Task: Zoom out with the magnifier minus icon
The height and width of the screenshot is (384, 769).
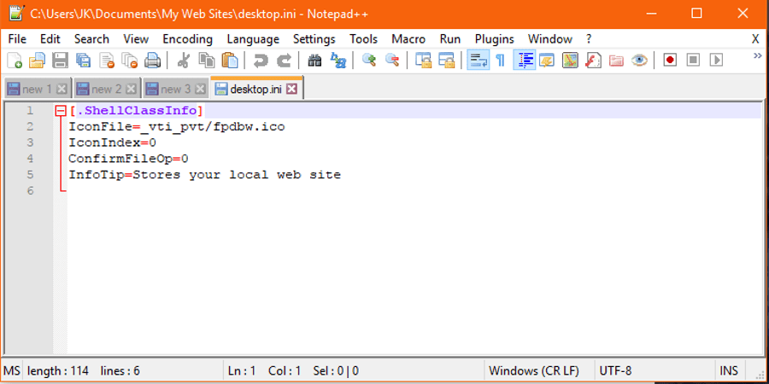Action: pyautogui.click(x=392, y=61)
